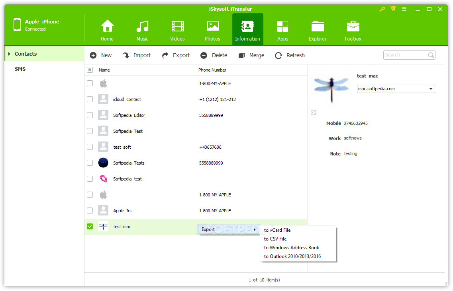This screenshot has width=453, height=291.
Task: Choose export to Windows Address Book
Action: coord(298,248)
